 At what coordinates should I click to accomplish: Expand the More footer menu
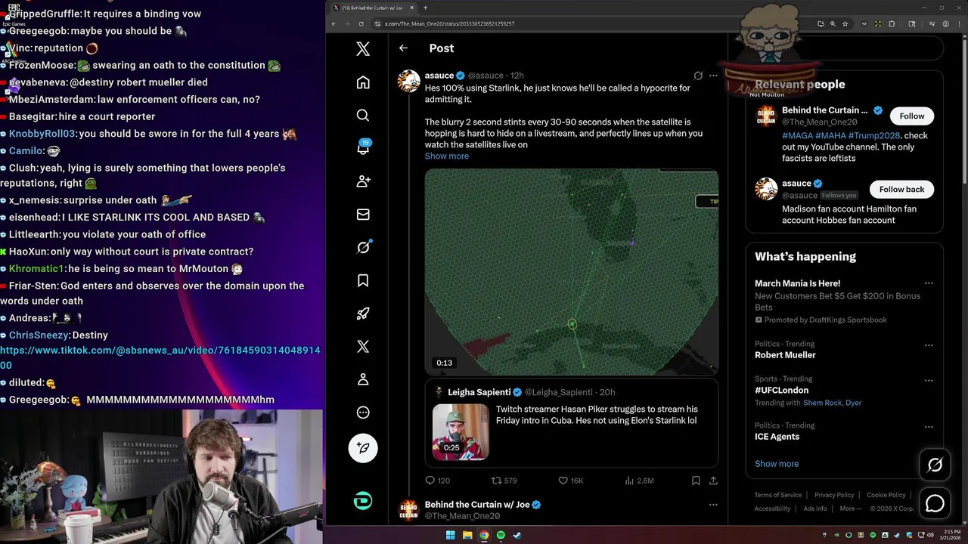(851, 508)
